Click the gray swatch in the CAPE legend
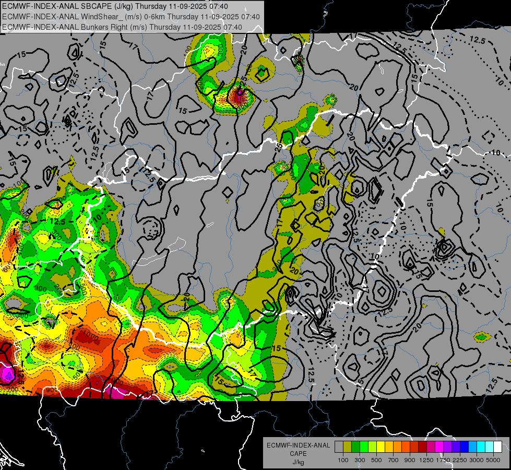Screen dimensions: 511x470 tap(339, 447)
